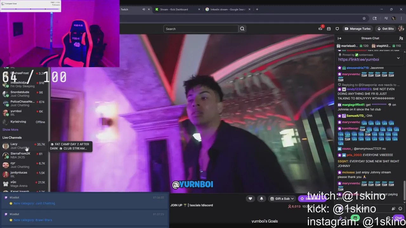Open the Prime loot crown icon

point(320,29)
